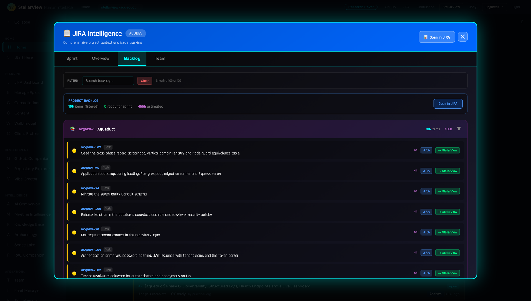Viewport: 531px width, 301px height.
Task: Open issue link ACQDEV-96
Action: (90, 168)
